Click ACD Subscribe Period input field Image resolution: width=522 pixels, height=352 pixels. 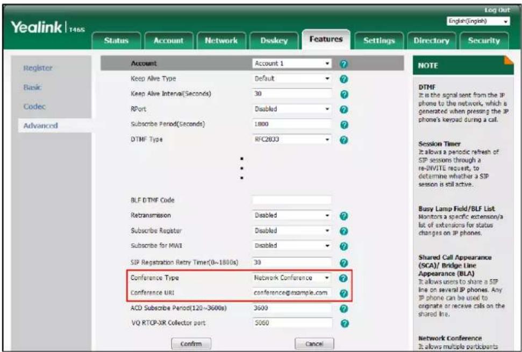coord(292,308)
